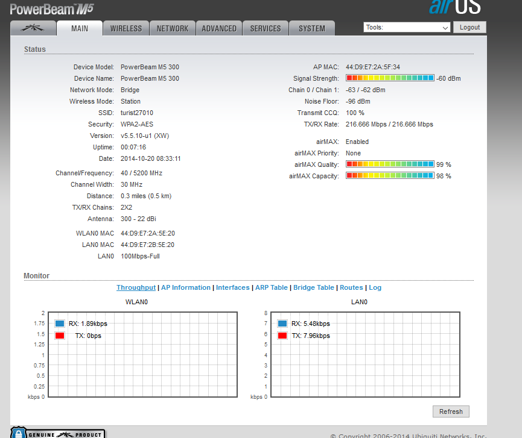This screenshot has width=522, height=438.
Task: Click the Transmit CCQ value 100 %
Action: point(355,113)
